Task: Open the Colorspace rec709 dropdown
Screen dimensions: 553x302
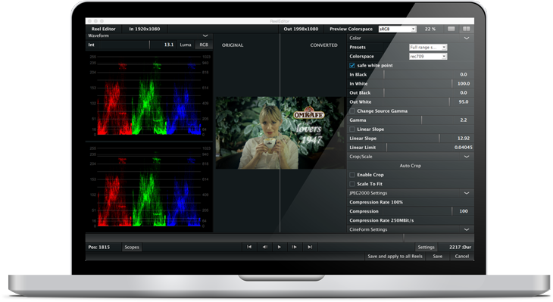Action: pos(428,56)
